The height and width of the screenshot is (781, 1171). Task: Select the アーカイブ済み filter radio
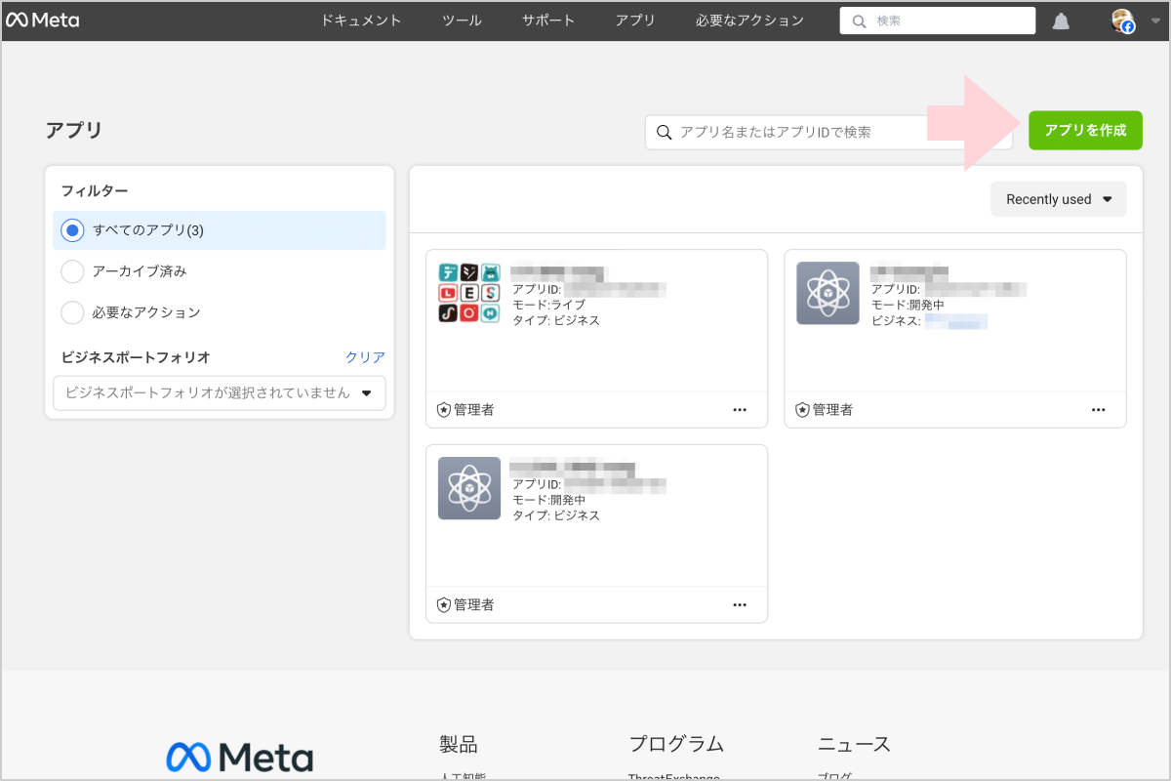tap(72, 271)
